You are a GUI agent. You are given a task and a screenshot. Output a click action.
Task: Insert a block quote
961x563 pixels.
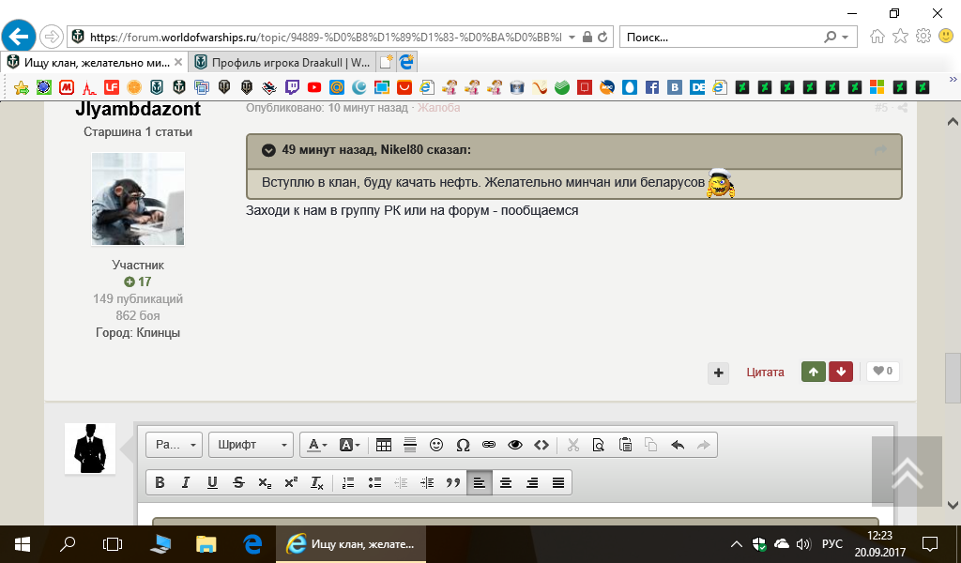coord(453,482)
